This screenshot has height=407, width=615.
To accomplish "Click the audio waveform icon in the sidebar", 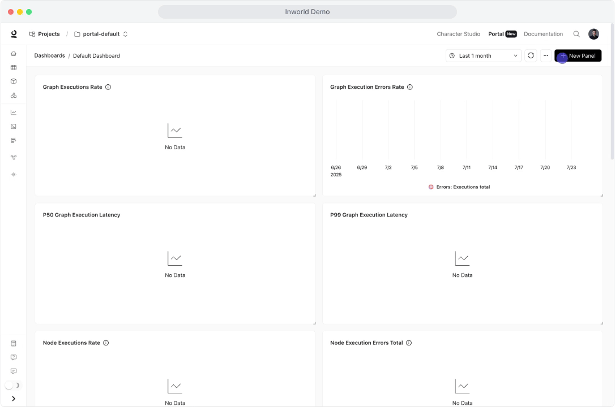I will coord(13,174).
